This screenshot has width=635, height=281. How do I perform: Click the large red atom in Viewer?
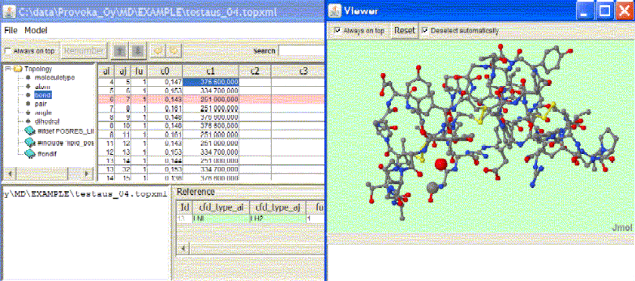pyautogui.click(x=441, y=165)
